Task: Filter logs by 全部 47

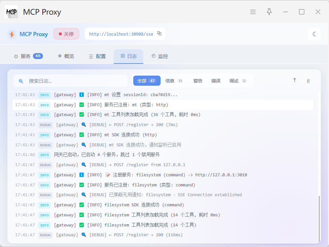Action: click(x=147, y=81)
